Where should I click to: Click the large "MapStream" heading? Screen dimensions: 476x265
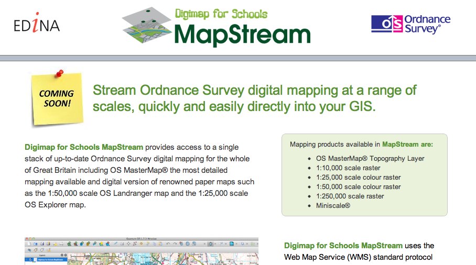[x=243, y=35]
